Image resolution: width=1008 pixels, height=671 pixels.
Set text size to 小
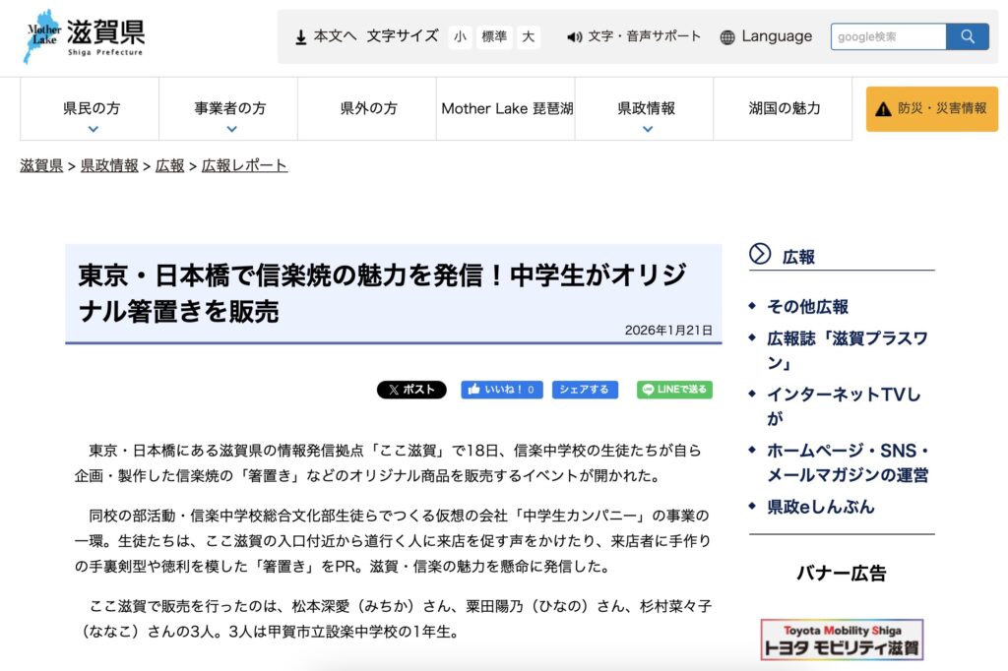(460, 36)
